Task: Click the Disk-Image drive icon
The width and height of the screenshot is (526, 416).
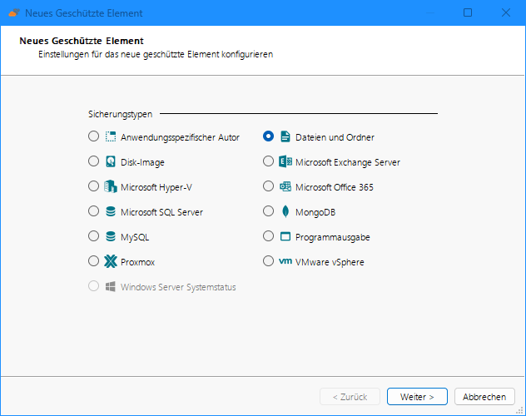Action: tap(111, 161)
